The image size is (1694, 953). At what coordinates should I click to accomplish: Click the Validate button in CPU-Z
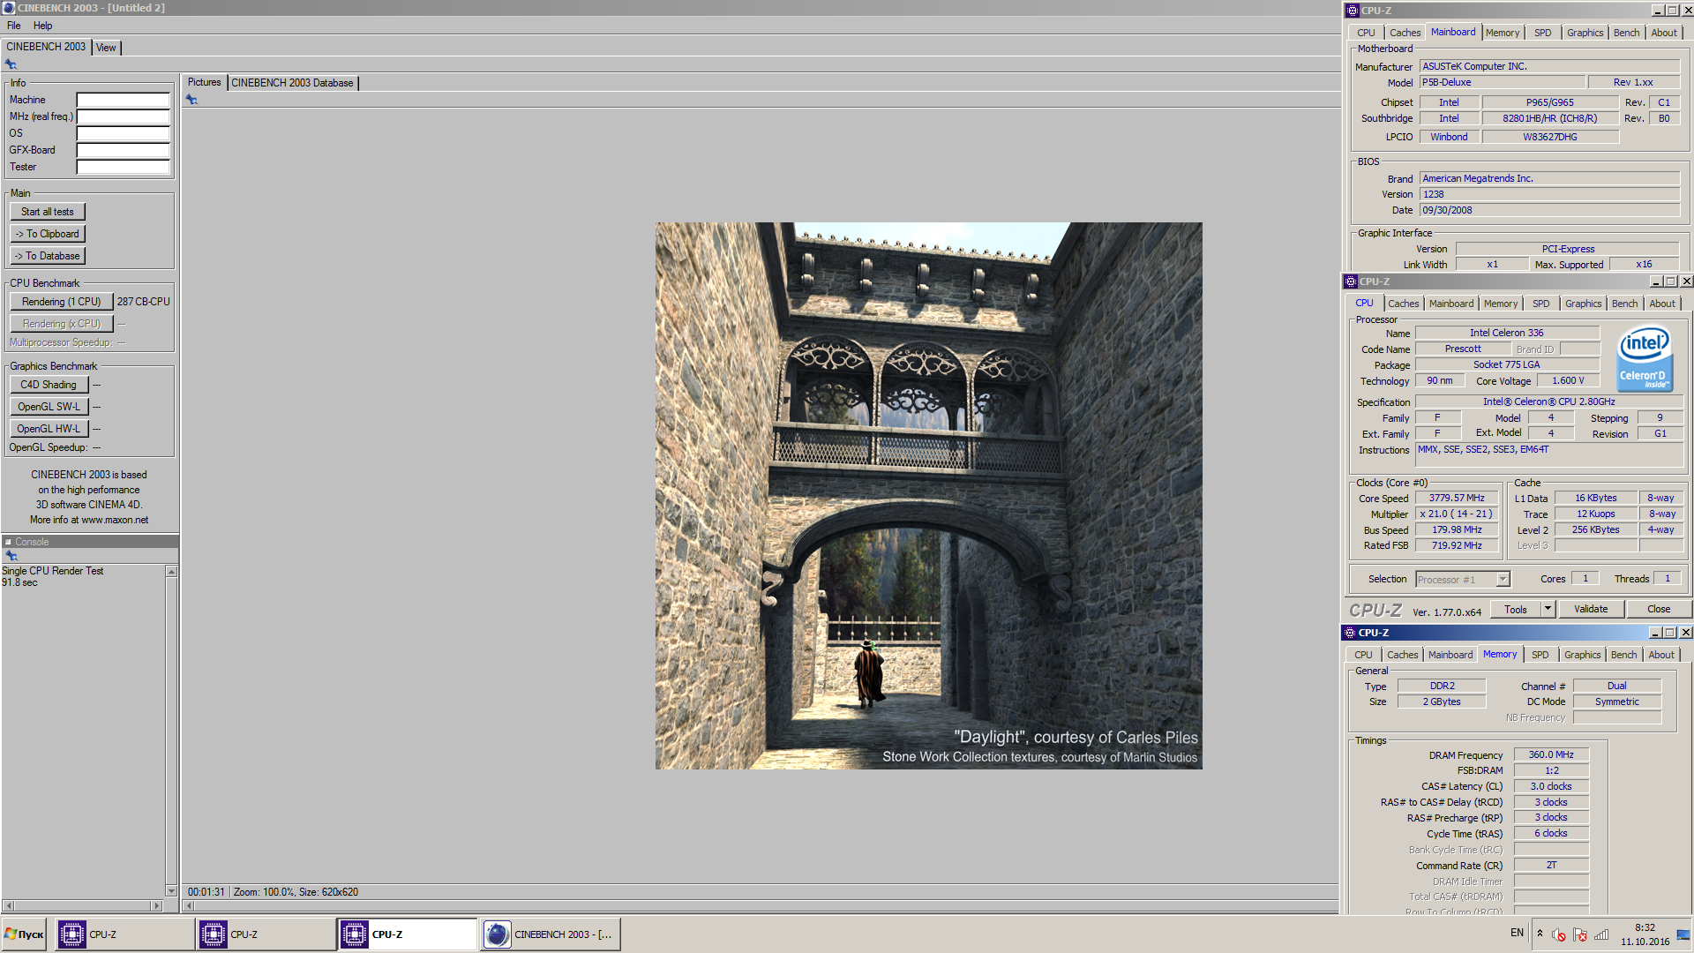(x=1590, y=609)
